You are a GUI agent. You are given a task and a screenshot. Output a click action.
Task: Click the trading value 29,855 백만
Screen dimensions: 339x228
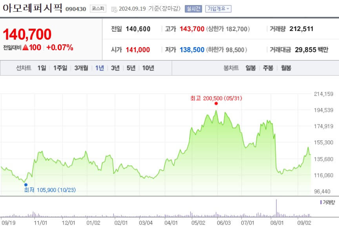click(312, 50)
